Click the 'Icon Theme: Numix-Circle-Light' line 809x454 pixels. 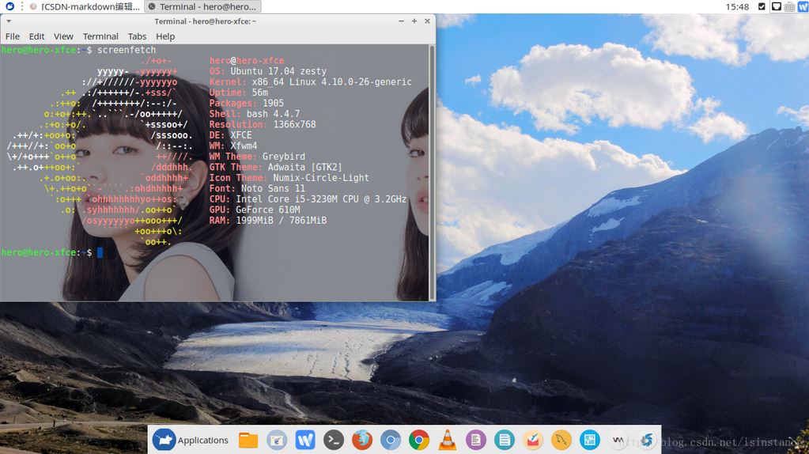[289, 177]
